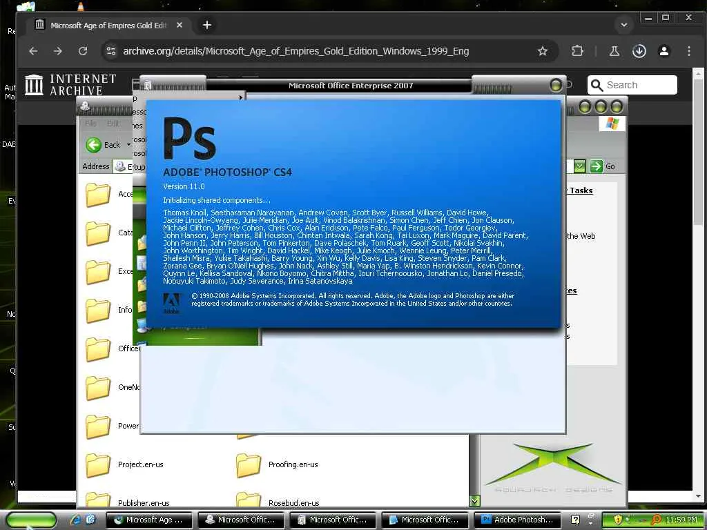Screen dimensions: 707x530
Task: Open the Back button history dropdown arrow
Action: [128, 145]
